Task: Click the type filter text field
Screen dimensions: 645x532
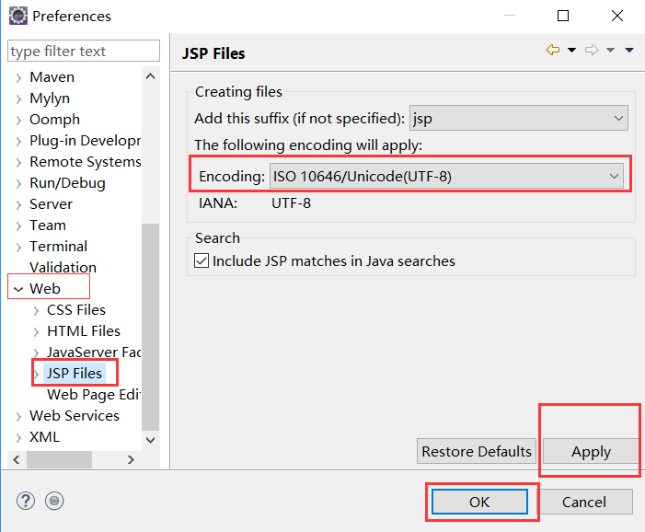Action: 84,51
